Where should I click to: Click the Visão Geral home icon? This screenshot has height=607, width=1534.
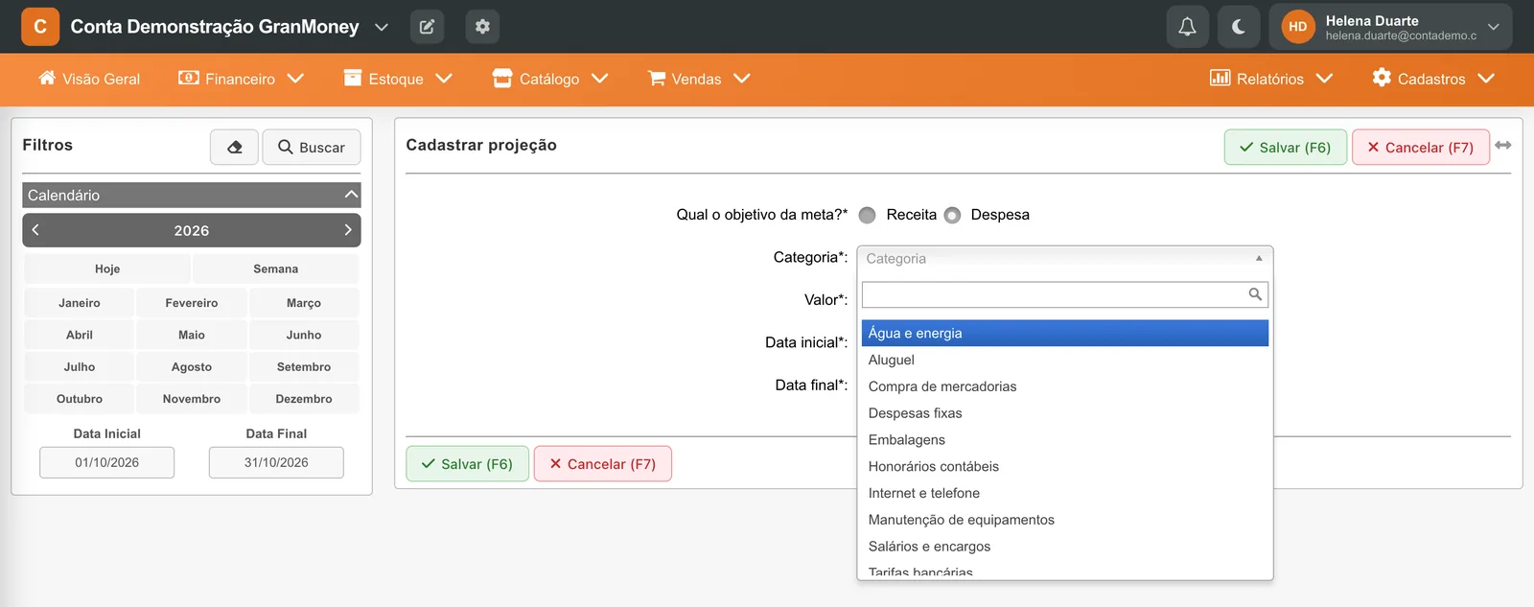pos(47,78)
